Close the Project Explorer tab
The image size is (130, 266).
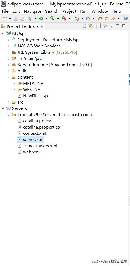(x=42, y=27)
